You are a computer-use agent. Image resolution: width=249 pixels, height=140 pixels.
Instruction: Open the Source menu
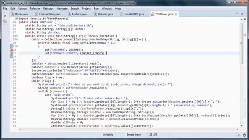click(23, 9)
